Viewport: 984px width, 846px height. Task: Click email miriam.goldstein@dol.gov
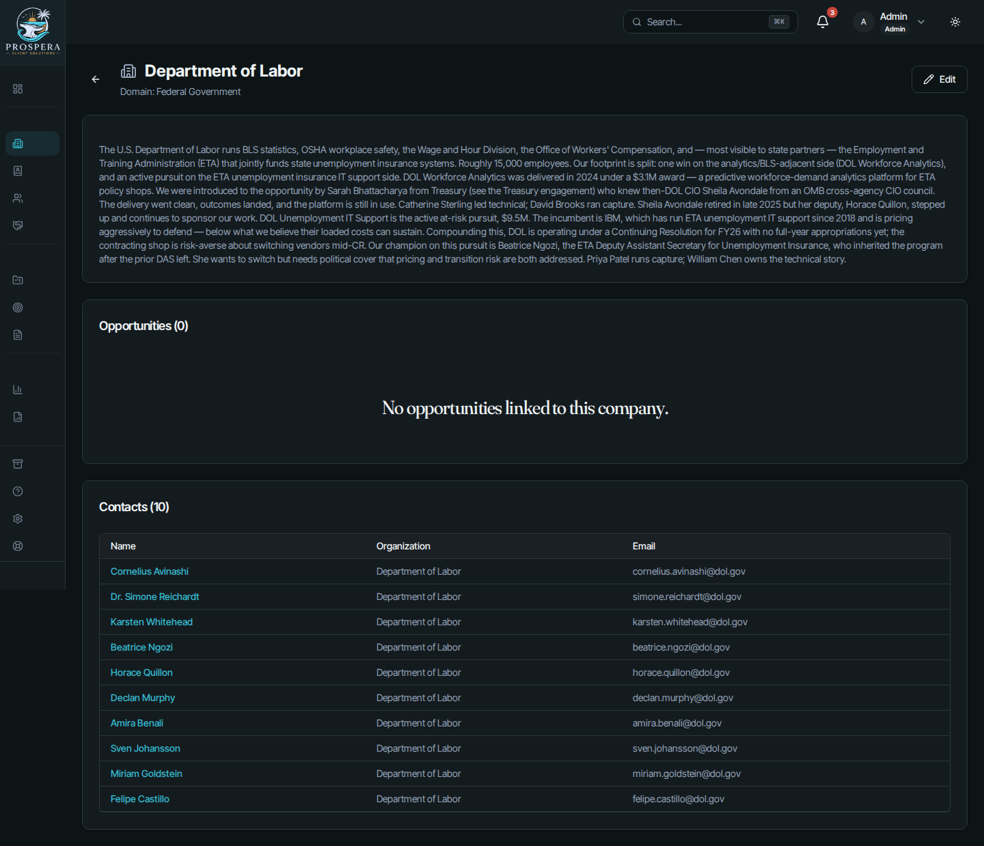[x=687, y=774]
